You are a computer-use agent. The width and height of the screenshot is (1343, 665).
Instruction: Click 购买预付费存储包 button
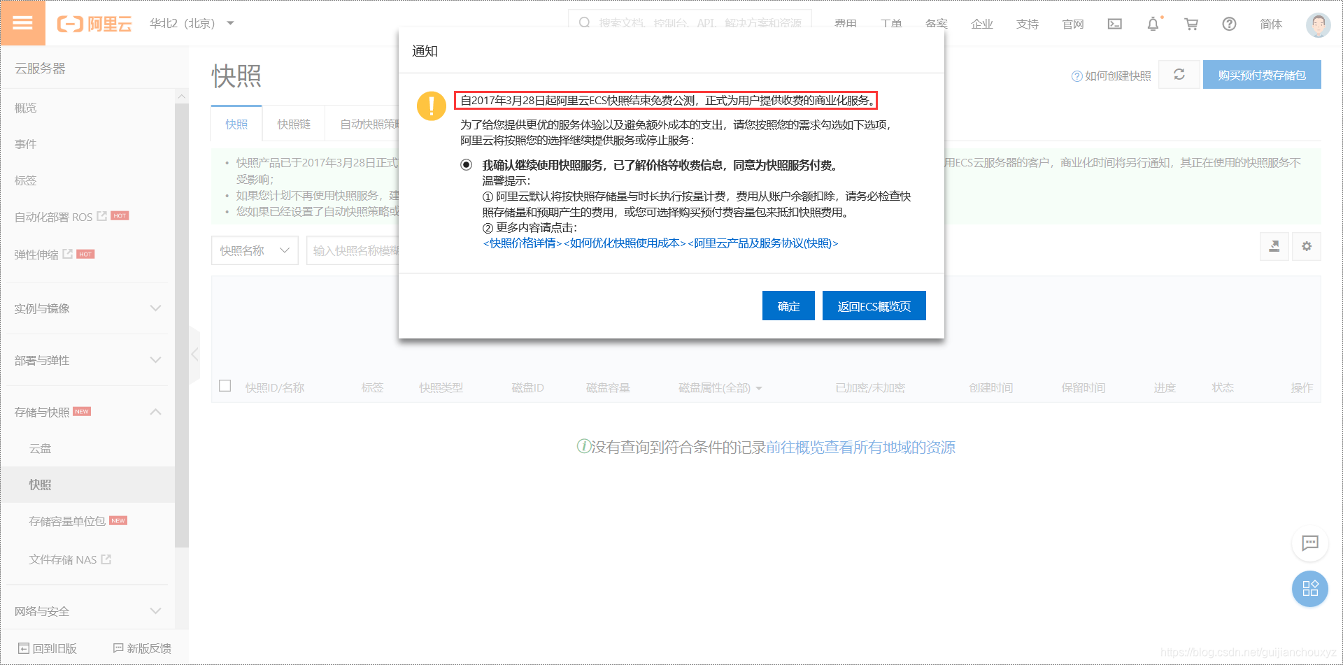[1262, 75]
